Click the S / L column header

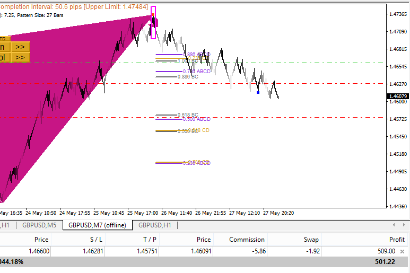click(x=96, y=240)
